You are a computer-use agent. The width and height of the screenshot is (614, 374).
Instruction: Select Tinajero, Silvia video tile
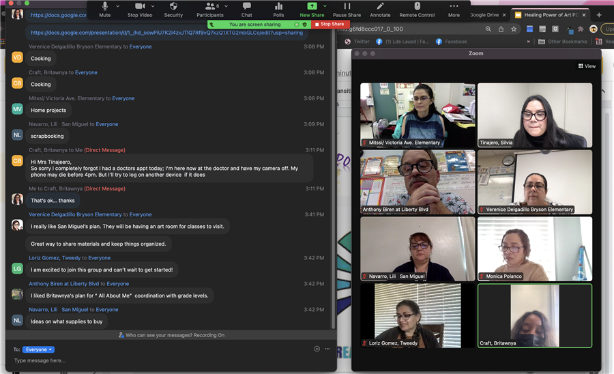pyautogui.click(x=535, y=115)
